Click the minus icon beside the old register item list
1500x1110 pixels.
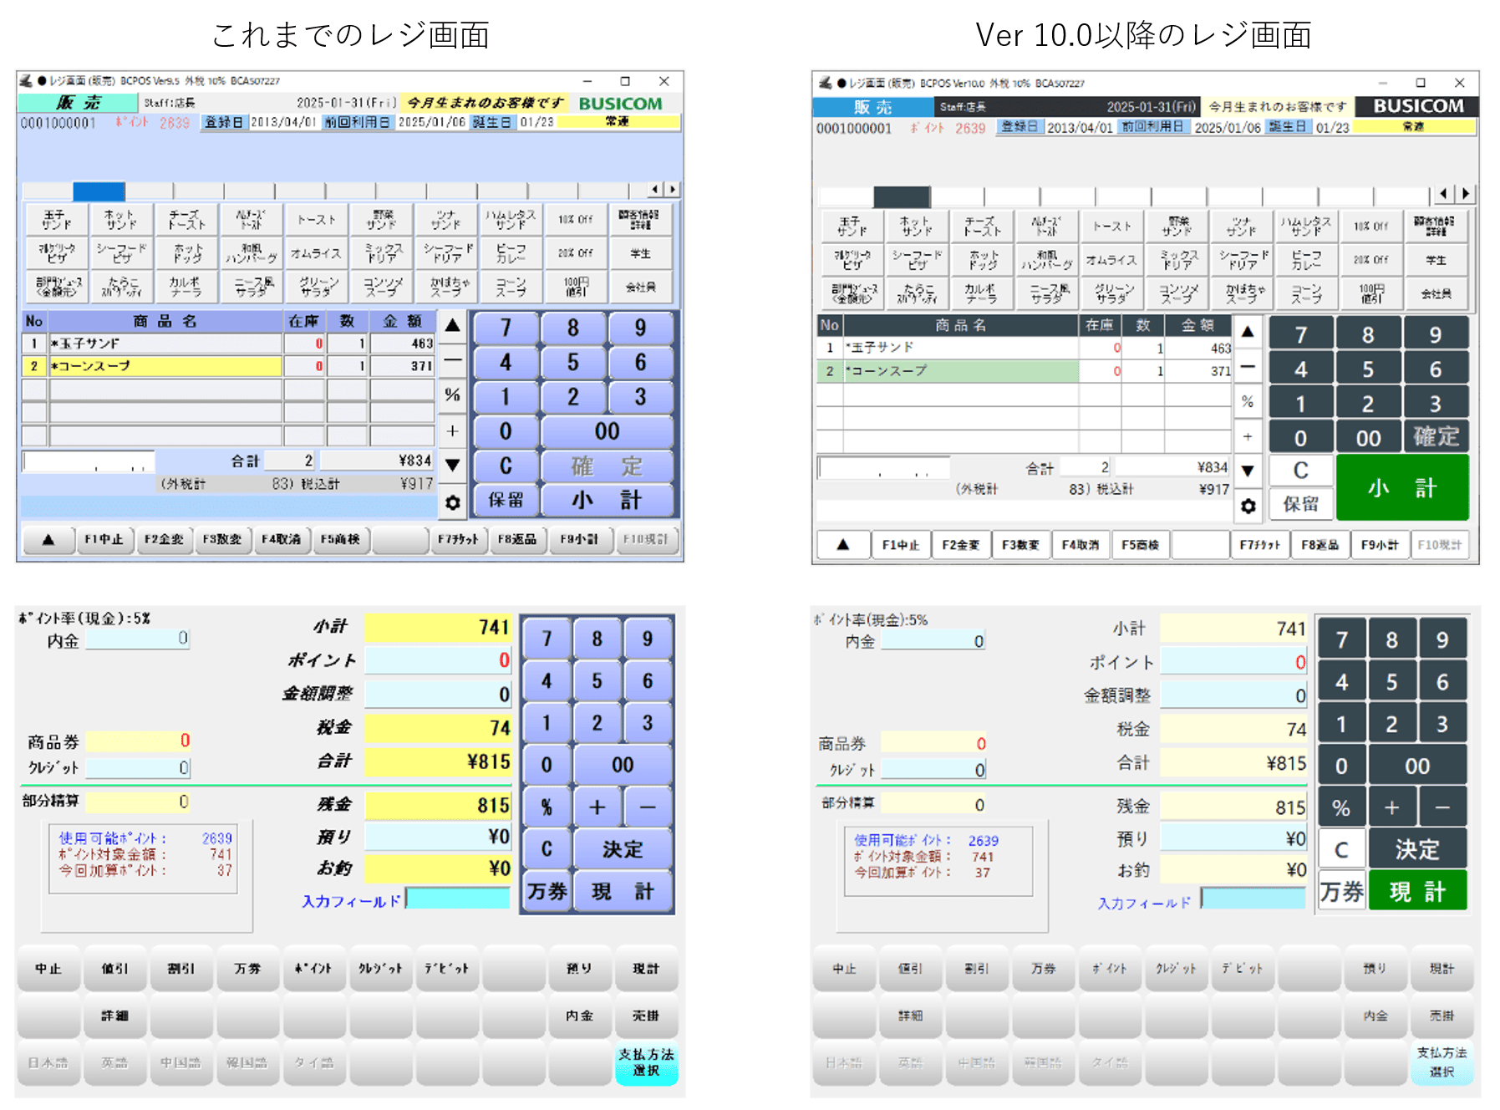[452, 360]
